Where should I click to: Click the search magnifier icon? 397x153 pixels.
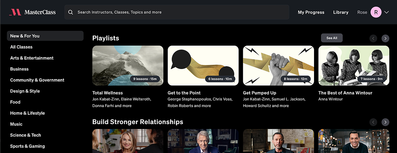(x=71, y=12)
